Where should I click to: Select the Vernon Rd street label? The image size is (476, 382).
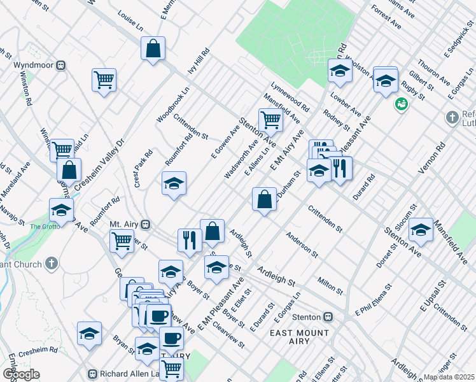[431, 158]
